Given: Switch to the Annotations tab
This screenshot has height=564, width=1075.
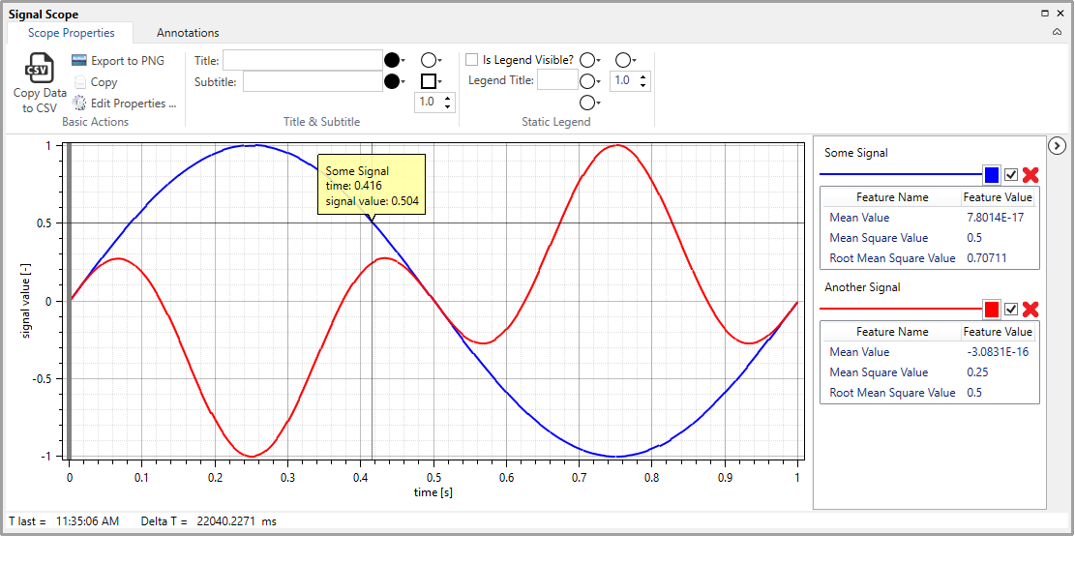Looking at the screenshot, I should tap(188, 33).
